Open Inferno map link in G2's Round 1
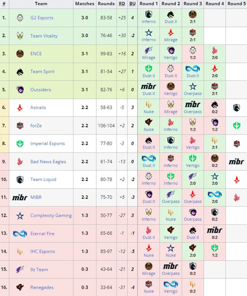This screenshot has width=247, height=296. tap(149, 22)
